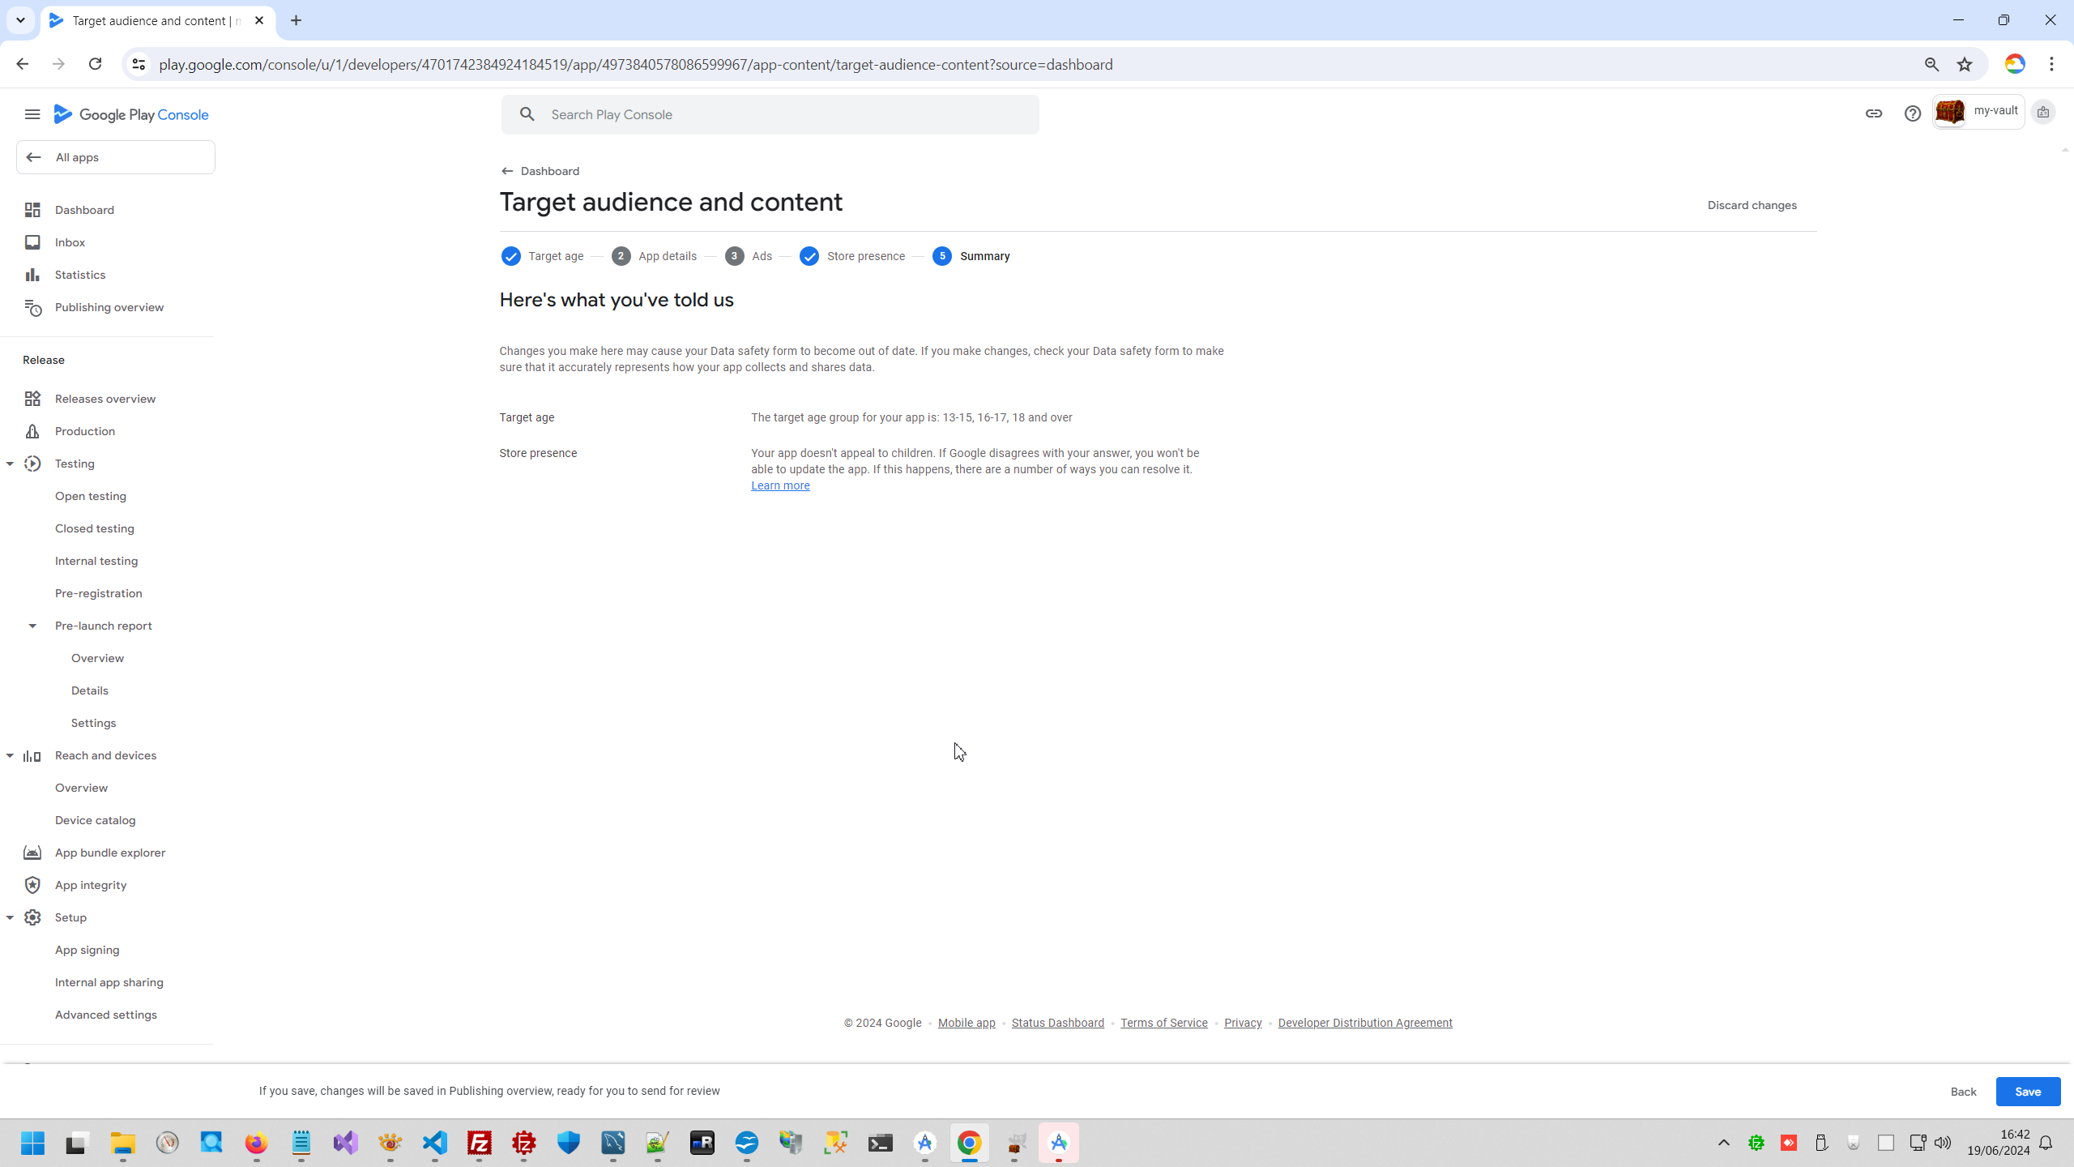Open Inbox from sidebar

click(x=70, y=242)
